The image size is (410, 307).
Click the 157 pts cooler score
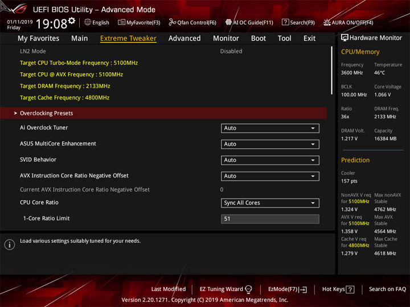coord(349,181)
